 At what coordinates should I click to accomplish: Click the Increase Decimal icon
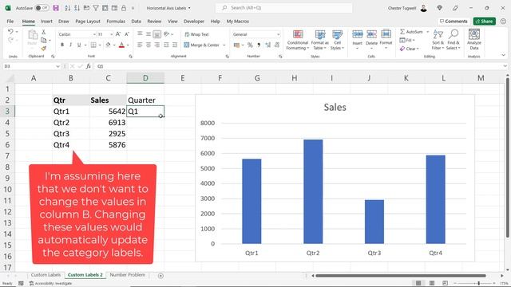point(268,45)
